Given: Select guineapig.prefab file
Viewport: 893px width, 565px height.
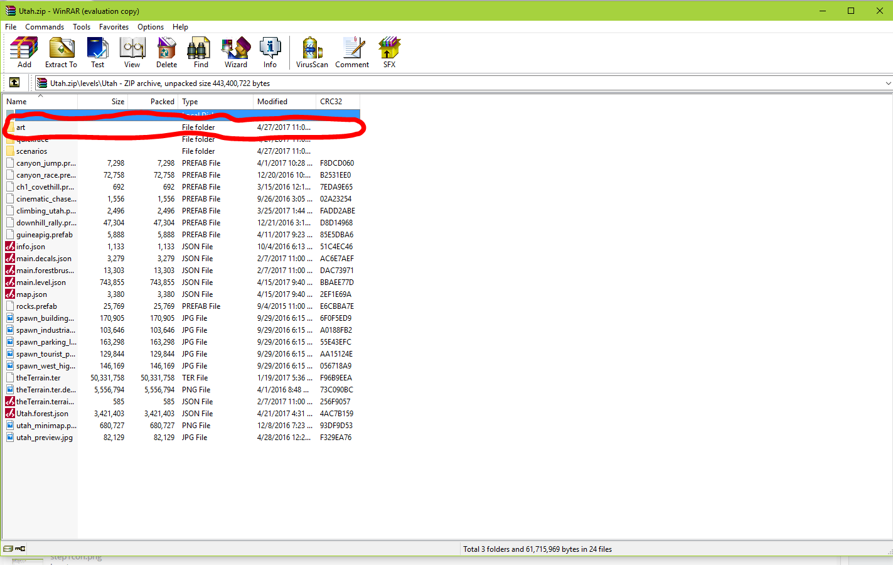Looking at the screenshot, I should (182, 235).
